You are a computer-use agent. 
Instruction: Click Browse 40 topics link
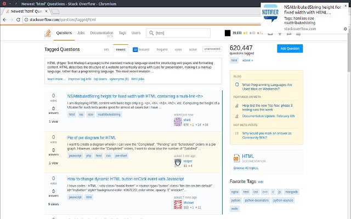(x=246, y=168)
